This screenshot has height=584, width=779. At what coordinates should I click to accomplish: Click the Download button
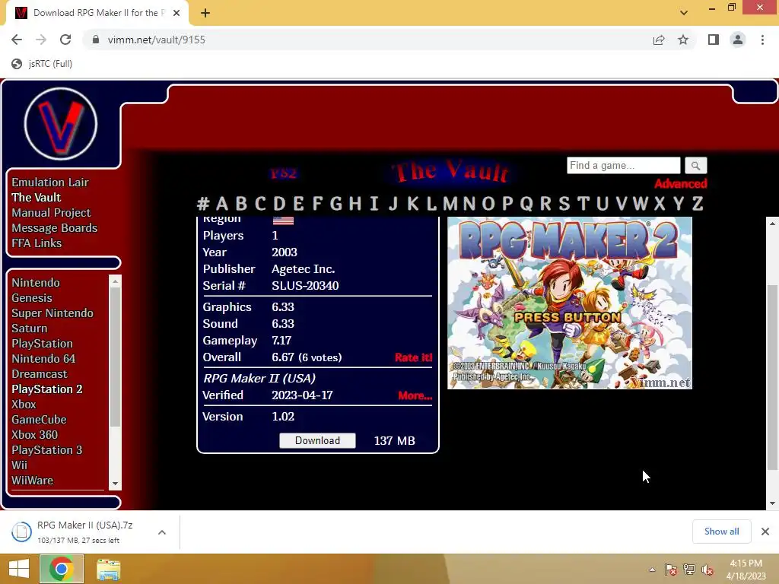pos(317,440)
